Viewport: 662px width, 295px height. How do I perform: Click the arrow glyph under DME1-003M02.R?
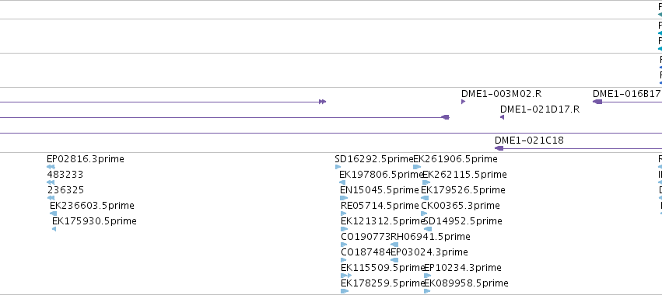coord(463,102)
